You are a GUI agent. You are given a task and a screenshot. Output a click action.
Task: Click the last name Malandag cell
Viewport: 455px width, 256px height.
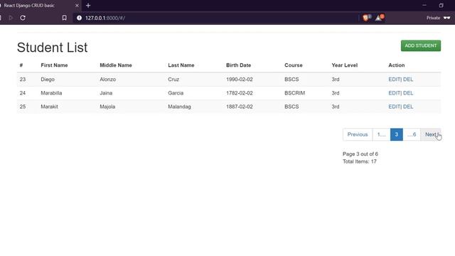point(179,107)
